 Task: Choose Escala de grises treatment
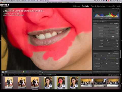coord(115,53)
